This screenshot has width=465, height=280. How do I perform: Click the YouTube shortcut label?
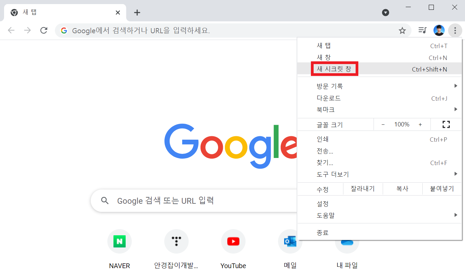[x=233, y=266]
